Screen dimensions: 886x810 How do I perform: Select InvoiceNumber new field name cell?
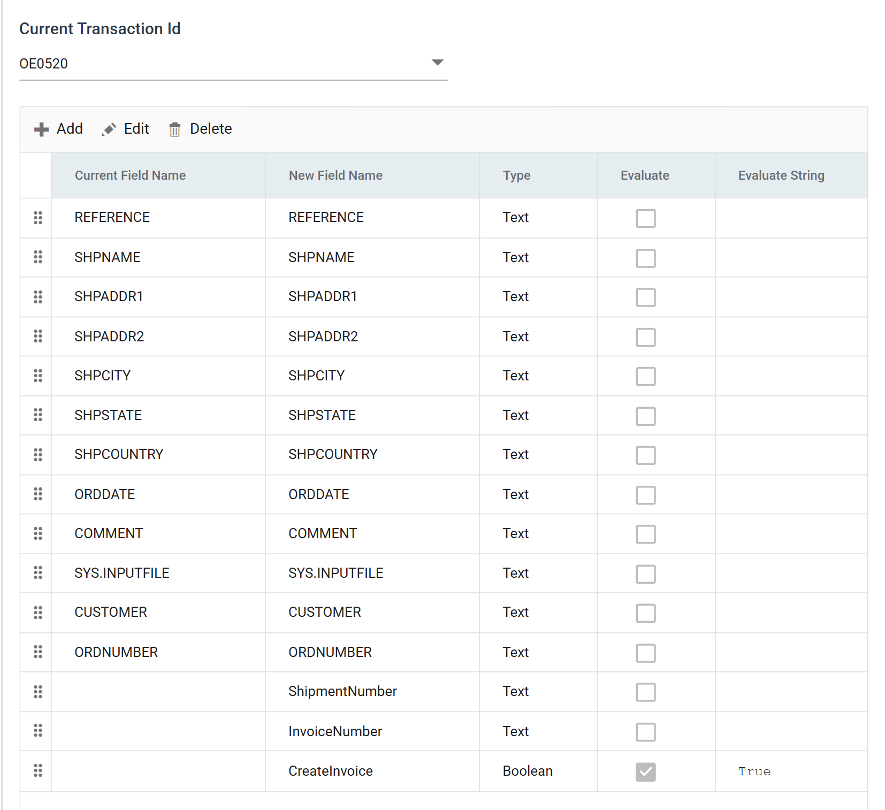coord(372,731)
